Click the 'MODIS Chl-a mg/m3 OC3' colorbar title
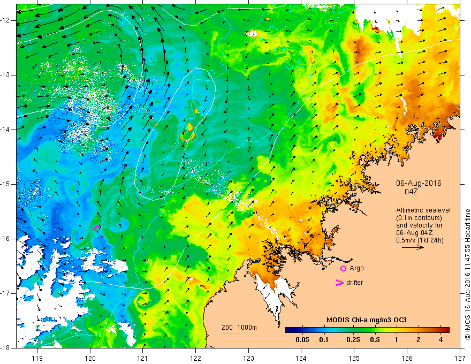Image resolution: width=471 pixels, height=364 pixels. click(367, 320)
